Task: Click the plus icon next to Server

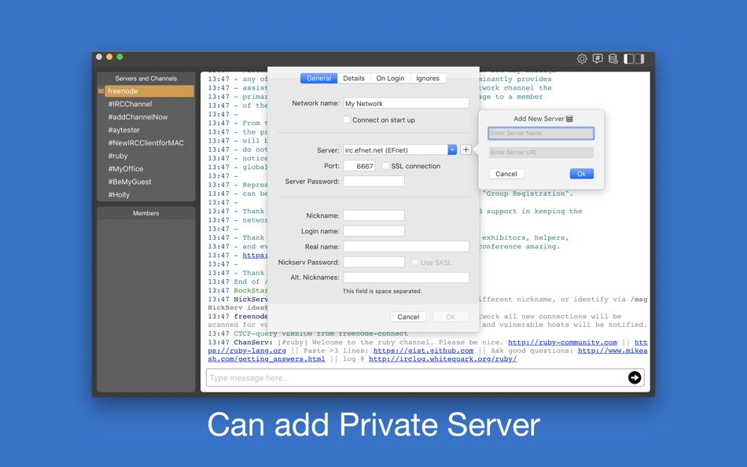Action: click(466, 149)
